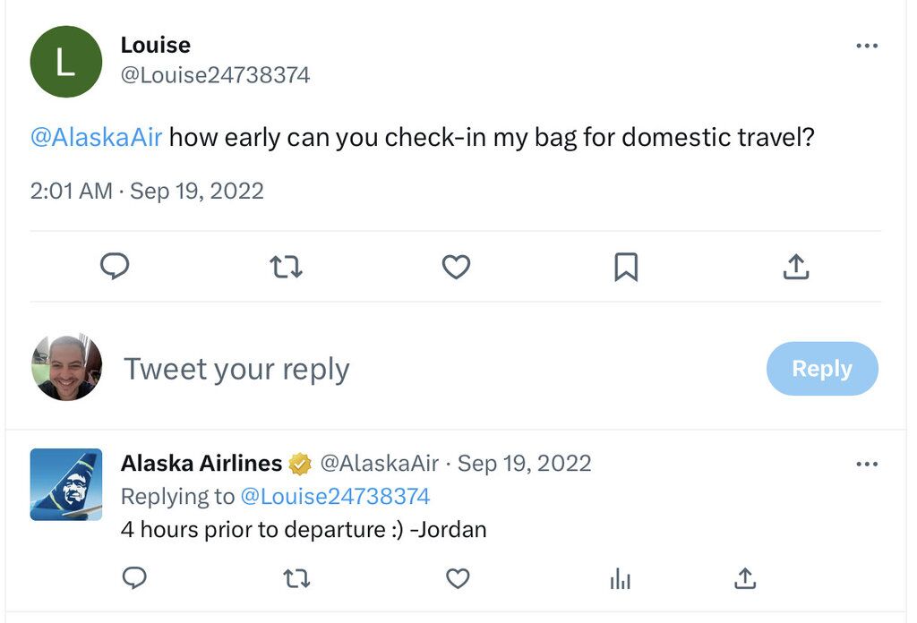The image size is (917, 623).
Task: Click the 'Tweet your reply' input field
Action: [237, 368]
